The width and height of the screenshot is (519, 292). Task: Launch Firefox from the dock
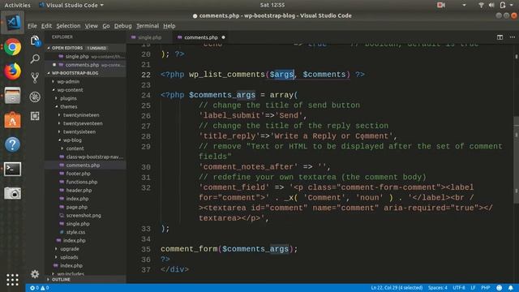13,71
